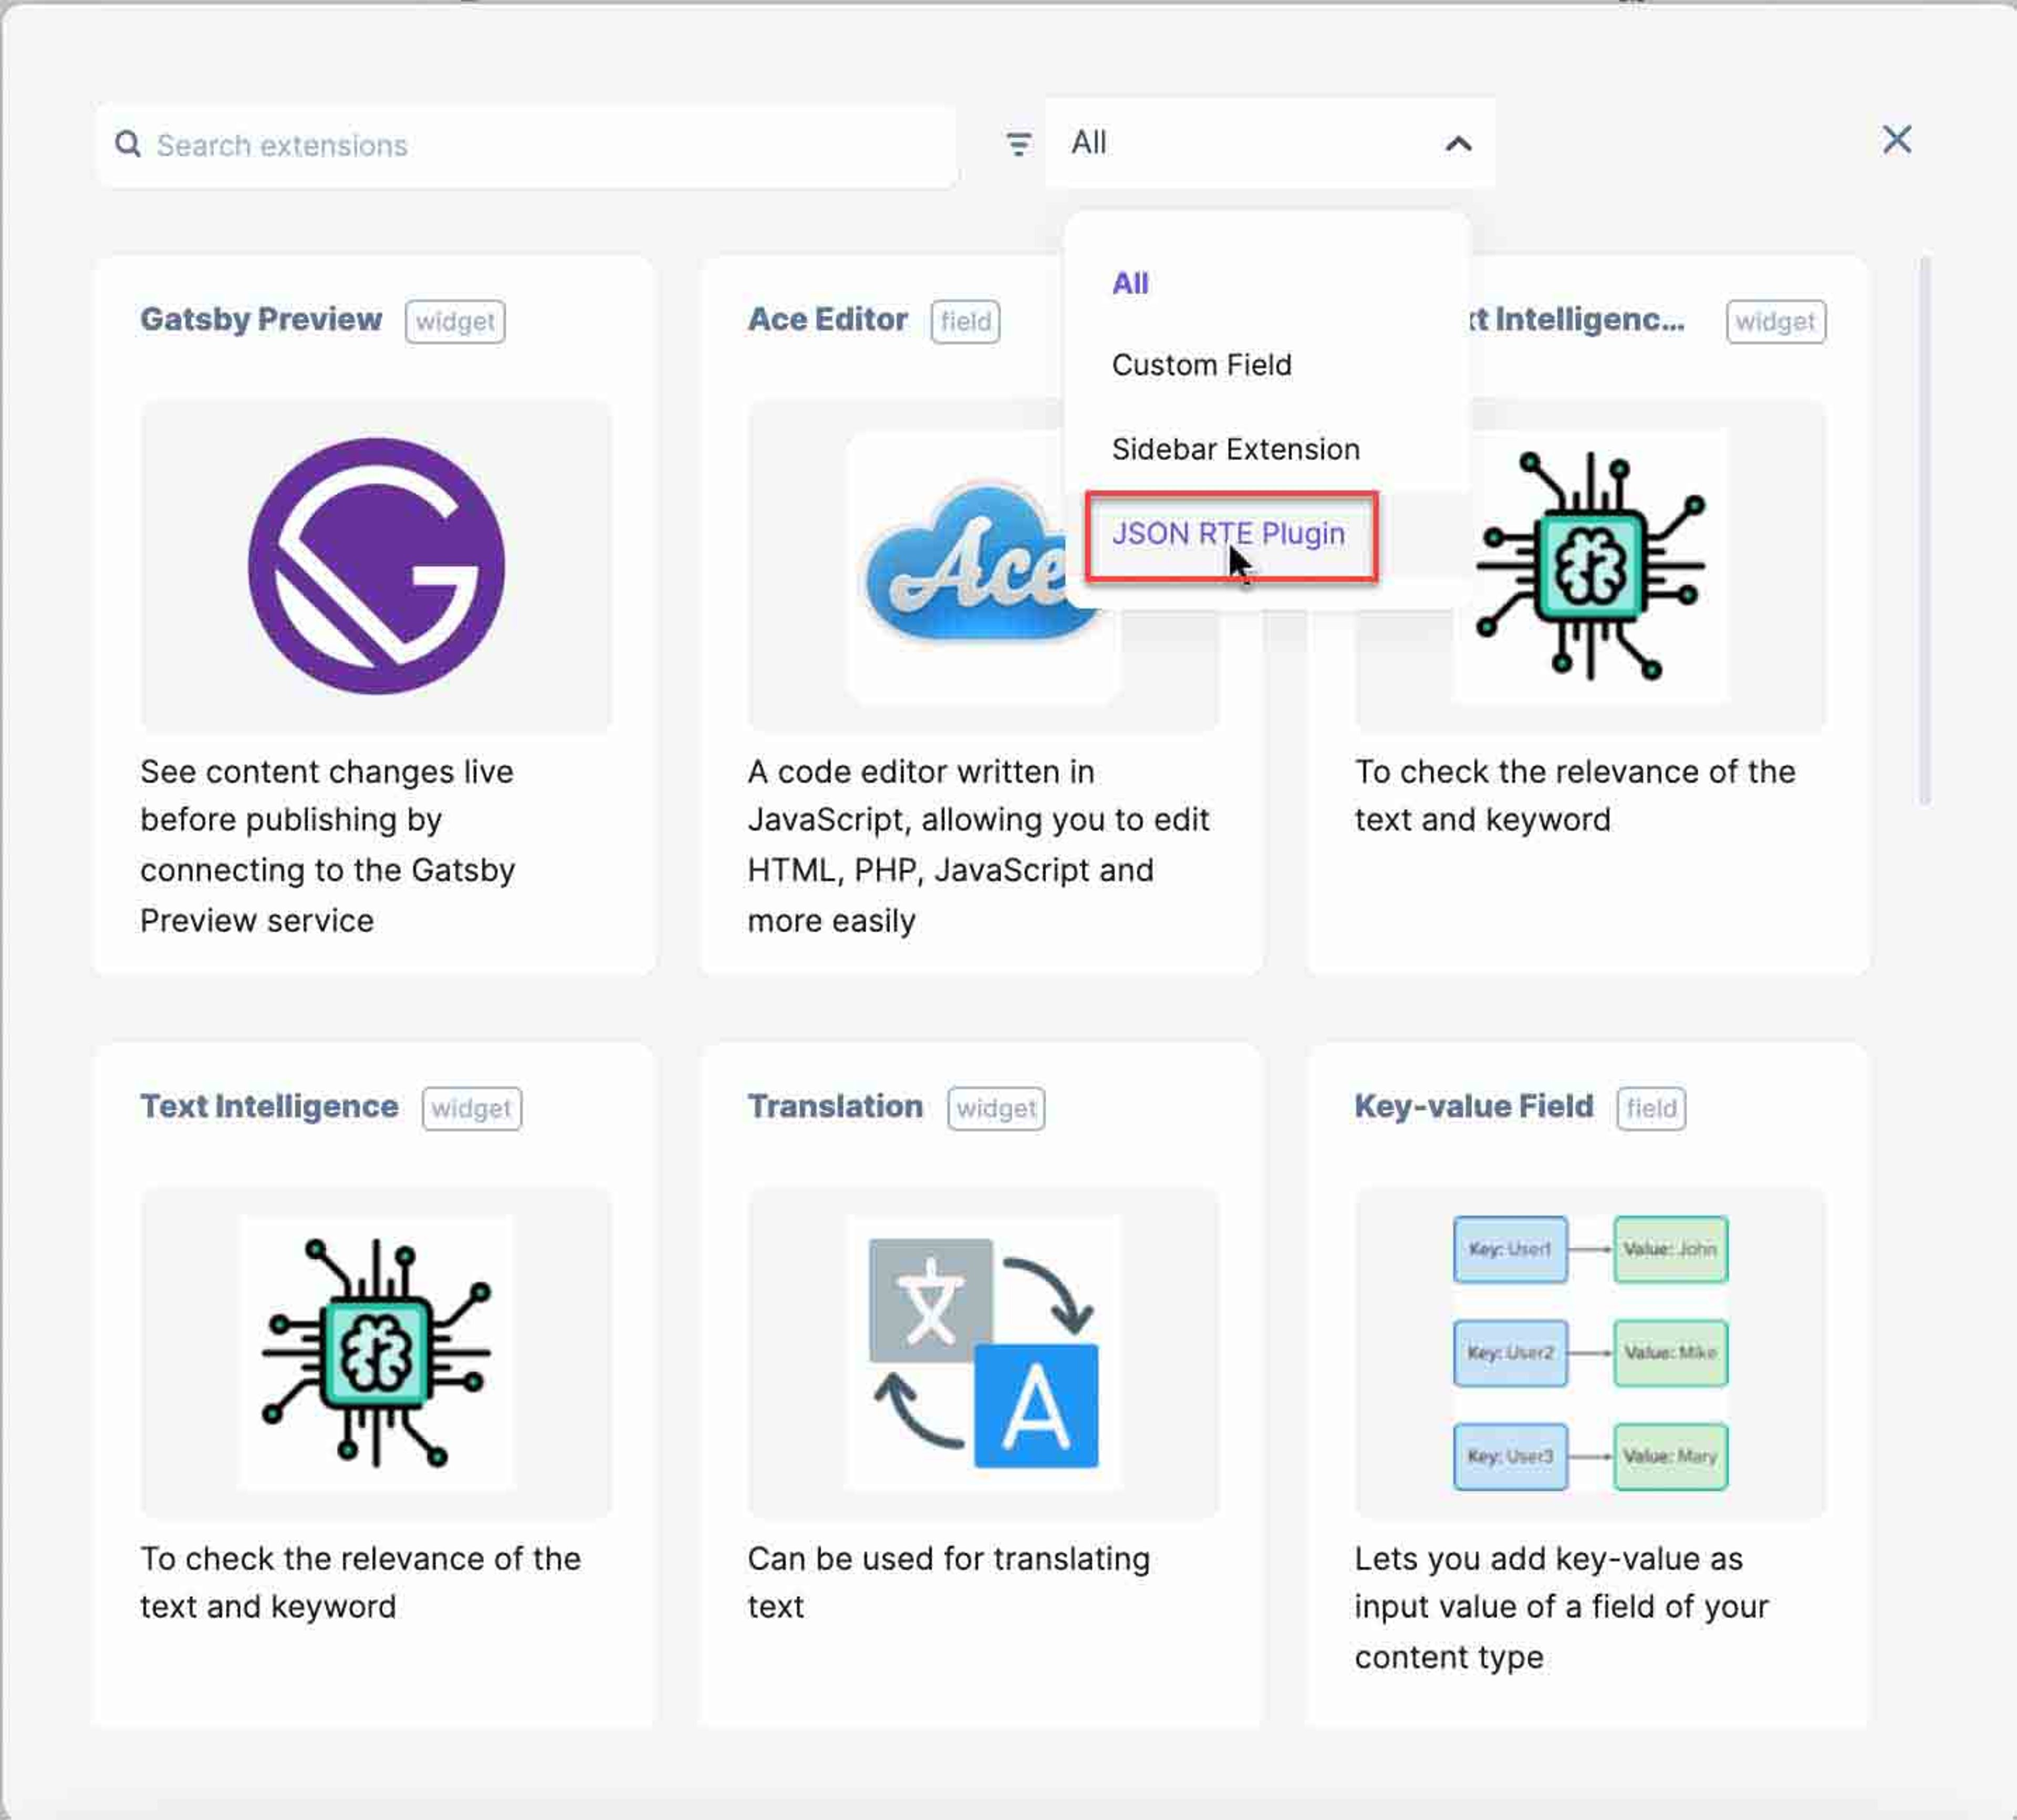
Task: Click the Gatsby Preview purple logo
Action: [376, 566]
